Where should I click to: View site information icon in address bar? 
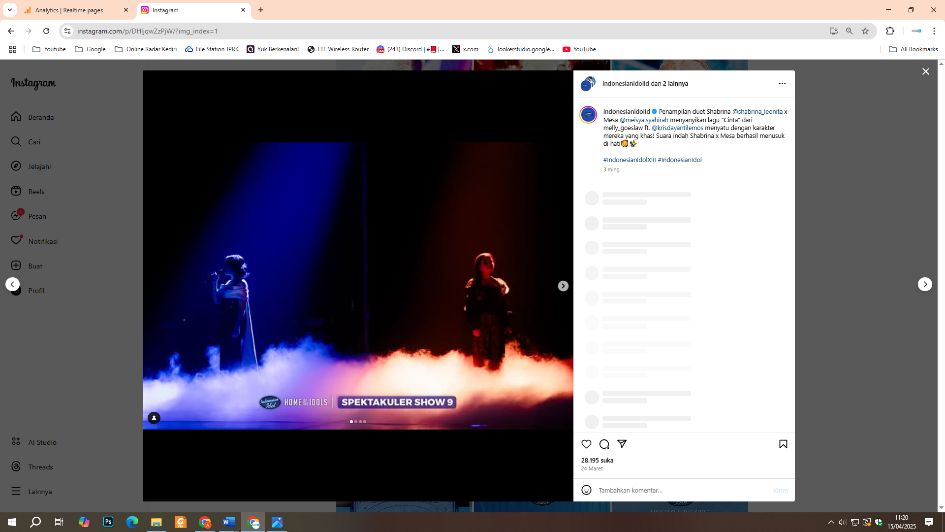(67, 31)
